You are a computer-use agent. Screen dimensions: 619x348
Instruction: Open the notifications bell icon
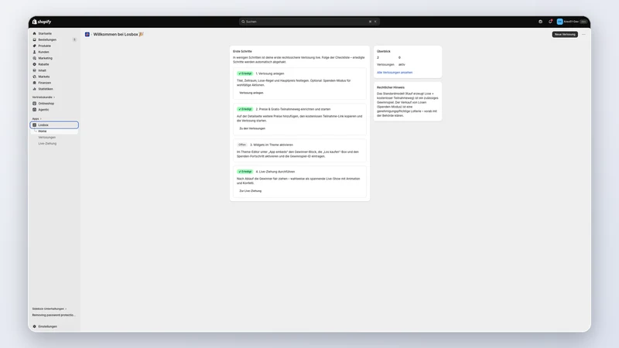point(550,22)
